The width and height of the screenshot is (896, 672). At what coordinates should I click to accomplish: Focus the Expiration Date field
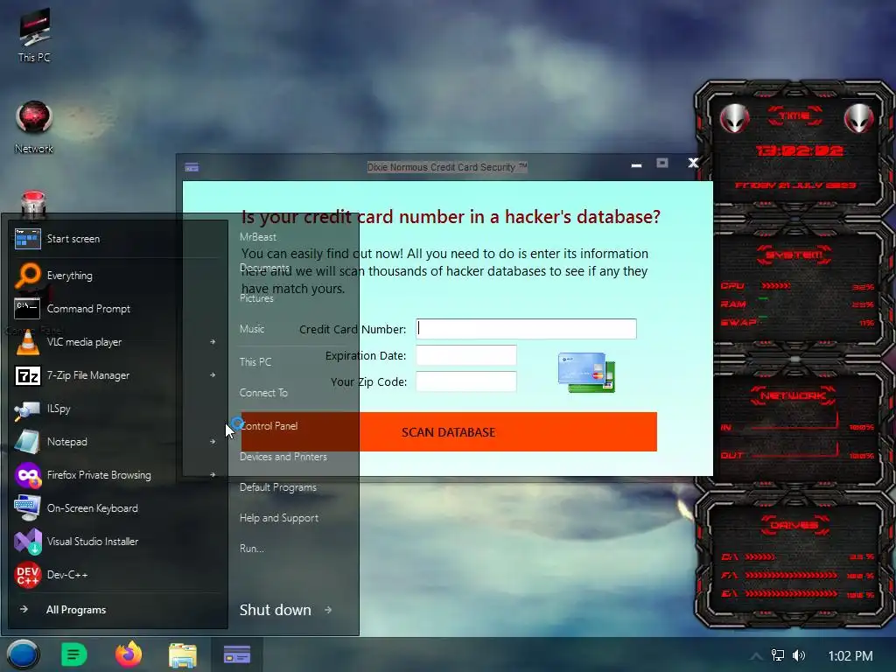[x=465, y=355]
